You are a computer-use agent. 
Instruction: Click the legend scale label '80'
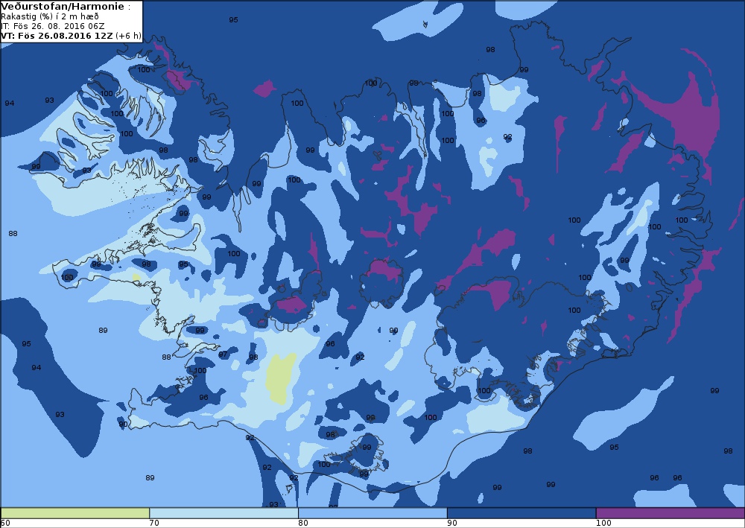(303, 524)
